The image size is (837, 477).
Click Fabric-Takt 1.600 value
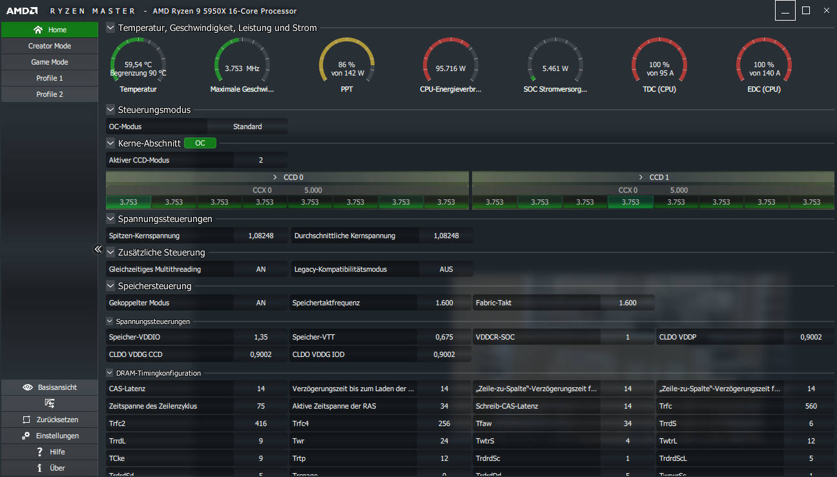[x=628, y=303]
